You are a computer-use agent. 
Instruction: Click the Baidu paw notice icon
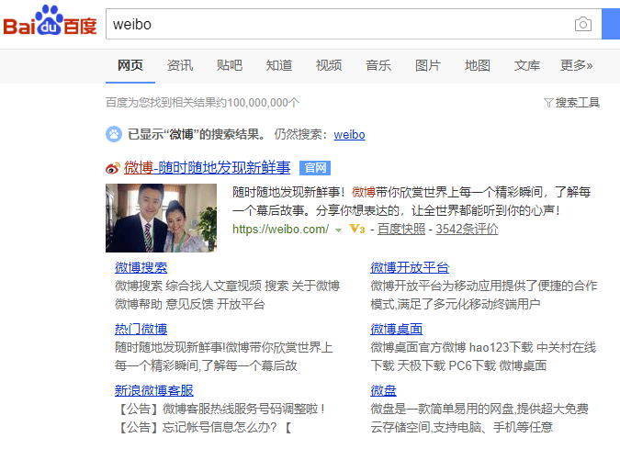(x=114, y=134)
